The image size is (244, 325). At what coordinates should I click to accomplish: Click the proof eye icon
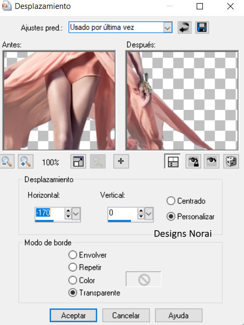pos(212,161)
